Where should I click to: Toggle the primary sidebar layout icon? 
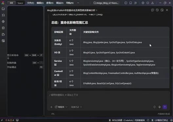tap(126, 3)
